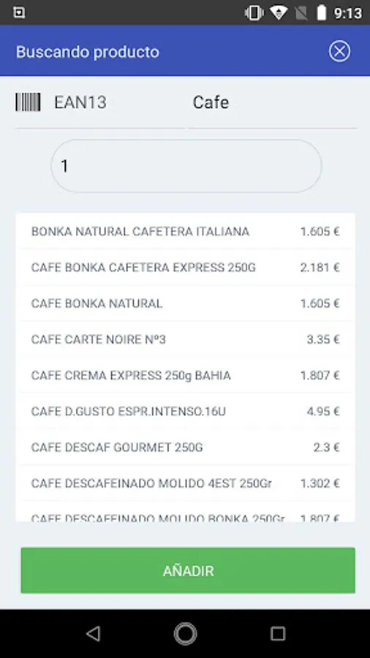Screen dimensions: 370x658
Task: Open recent apps square icon
Action: [278, 633]
